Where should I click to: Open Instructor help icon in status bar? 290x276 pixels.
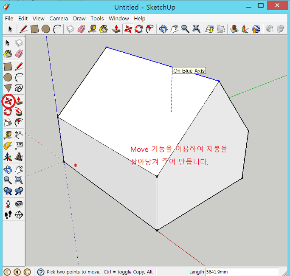(x=41, y=272)
